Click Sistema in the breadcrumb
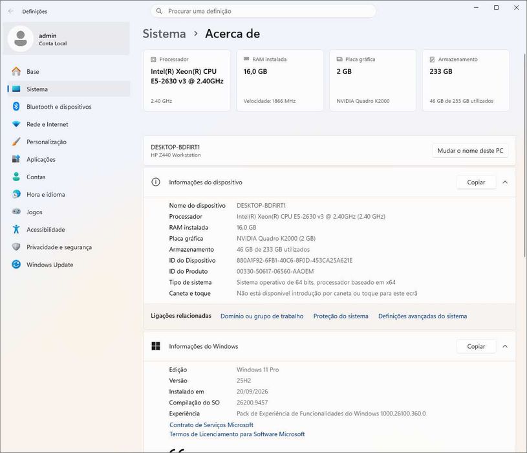This screenshot has width=527, height=453. 164,34
